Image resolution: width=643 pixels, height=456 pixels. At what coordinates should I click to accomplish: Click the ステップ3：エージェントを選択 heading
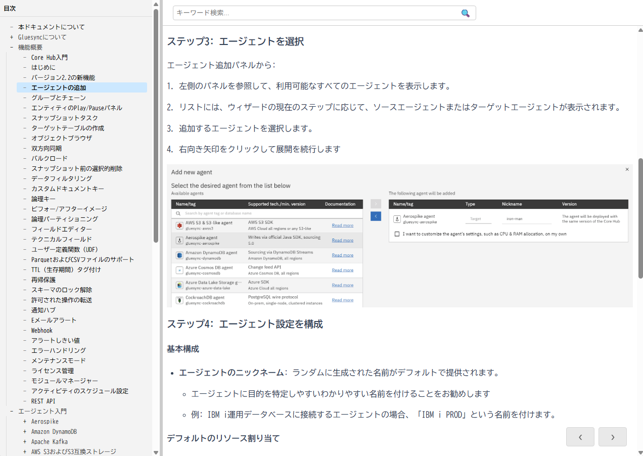[236, 41]
